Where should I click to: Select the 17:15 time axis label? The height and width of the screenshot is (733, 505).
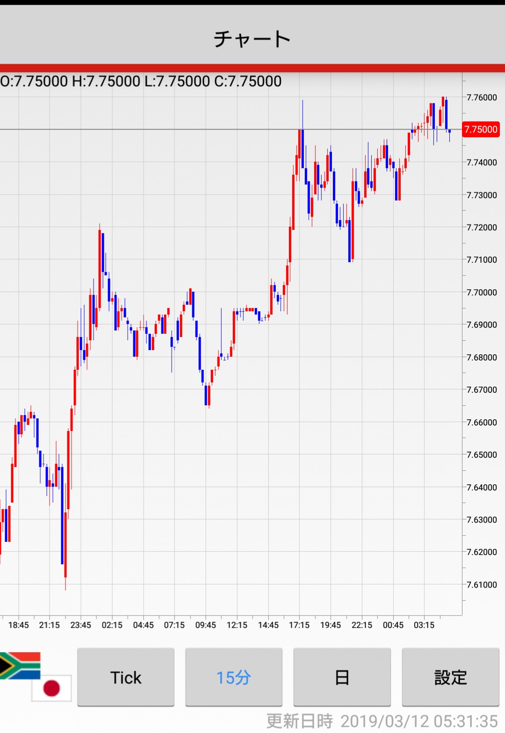coord(299,625)
